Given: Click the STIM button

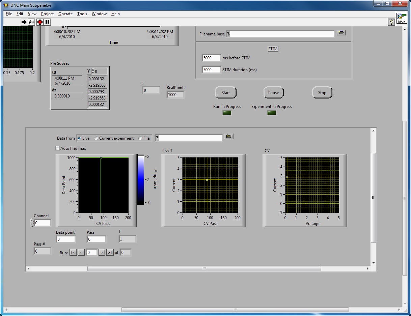Looking at the screenshot, I should click(x=273, y=49).
